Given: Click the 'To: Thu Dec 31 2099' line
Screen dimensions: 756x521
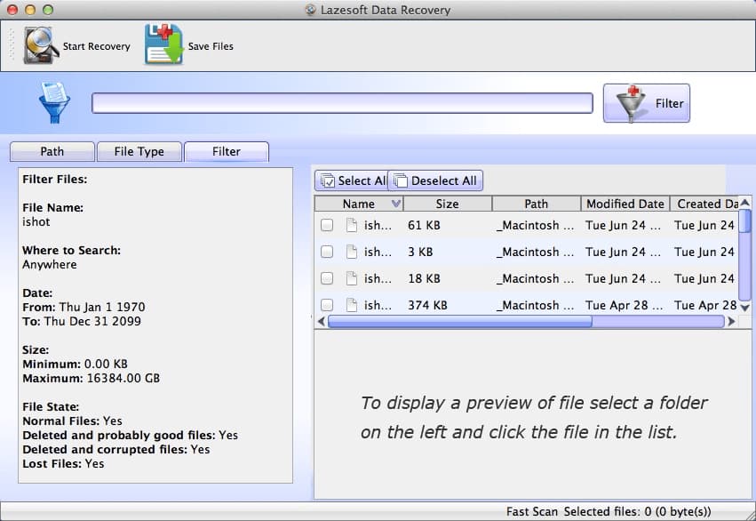Looking at the screenshot, I should (82, 321).
